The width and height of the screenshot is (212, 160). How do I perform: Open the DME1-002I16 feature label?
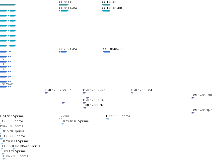click(x=94, y=100)
